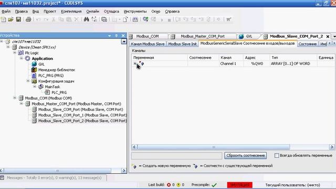Select Менеджер библиотек in device tree
The image size is (336, 189).
pos(57,70)
